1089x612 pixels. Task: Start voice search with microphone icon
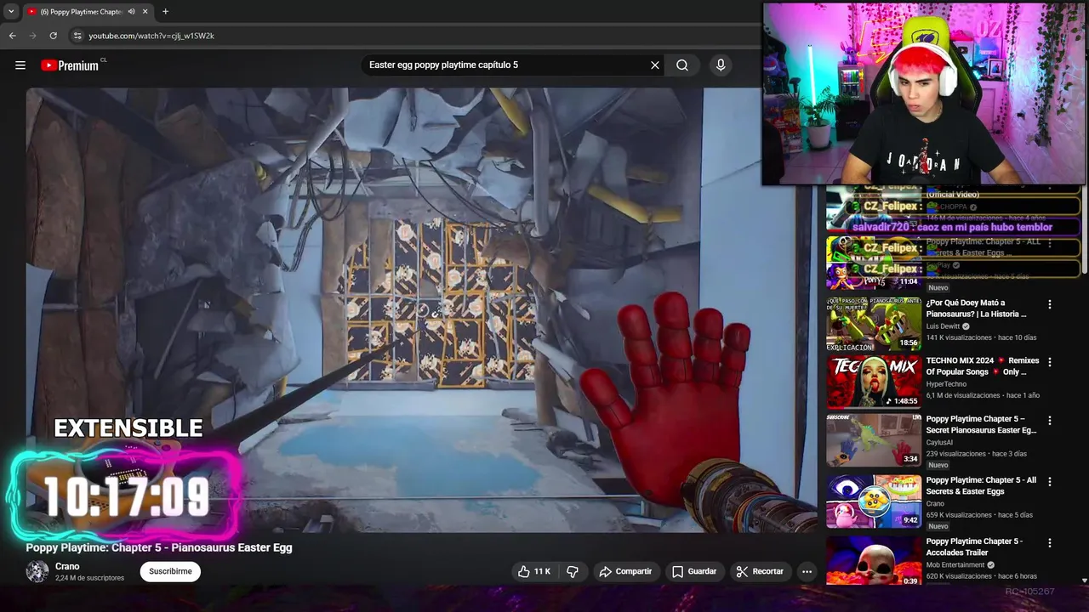pyautogui.click(x=721, y=65)
